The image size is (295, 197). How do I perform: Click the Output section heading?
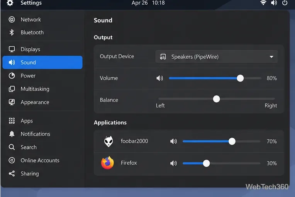tap(103, 37)
